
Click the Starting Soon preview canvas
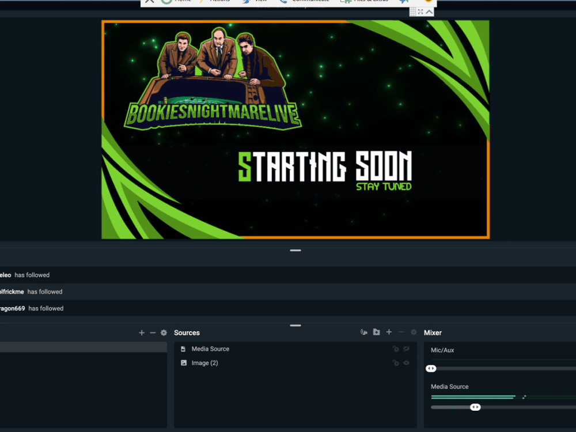point(295,129)
